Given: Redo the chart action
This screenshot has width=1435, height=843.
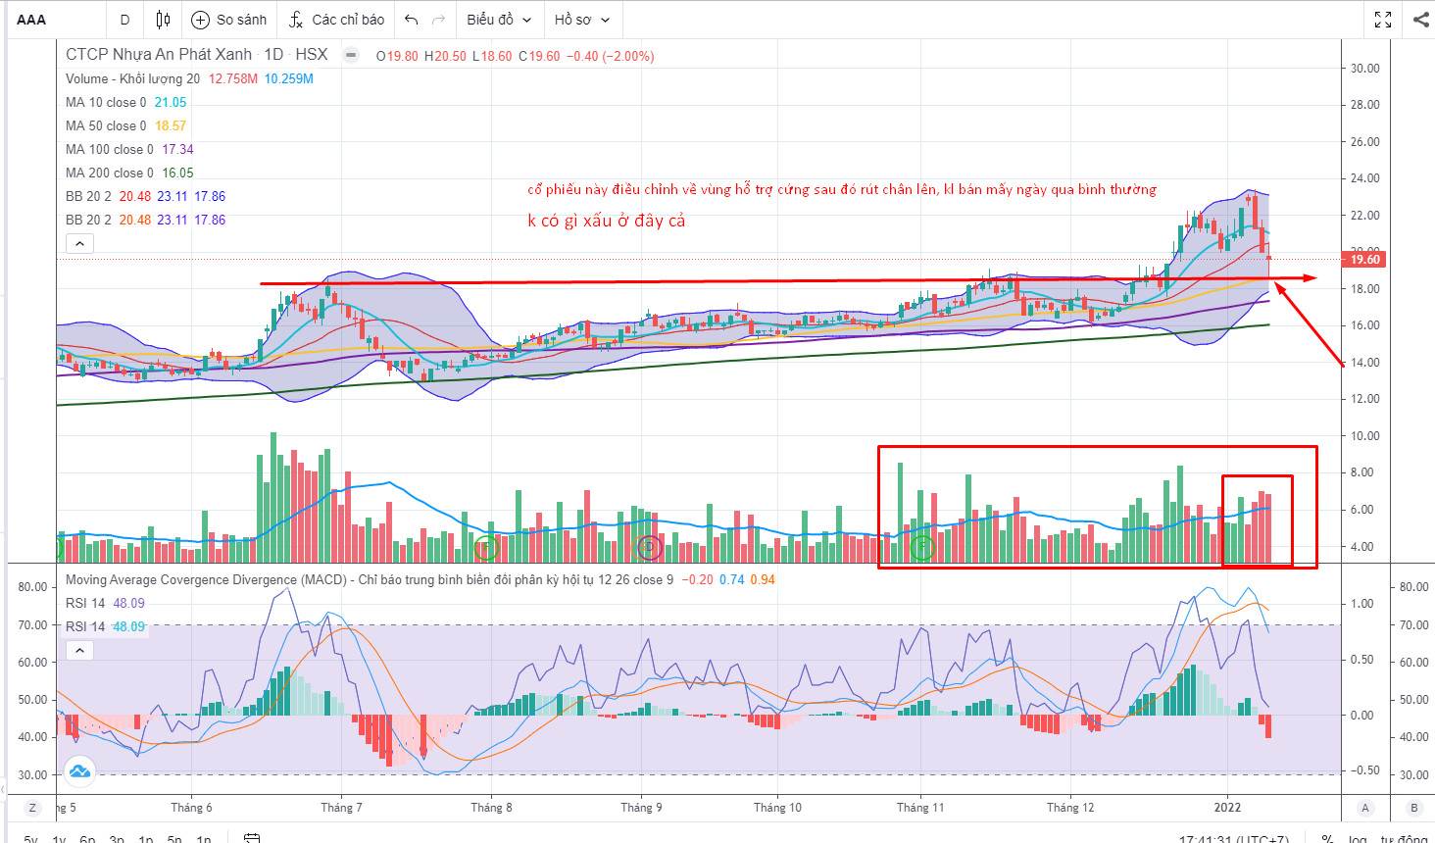Looking at the screenshot, I should [438, 20].
